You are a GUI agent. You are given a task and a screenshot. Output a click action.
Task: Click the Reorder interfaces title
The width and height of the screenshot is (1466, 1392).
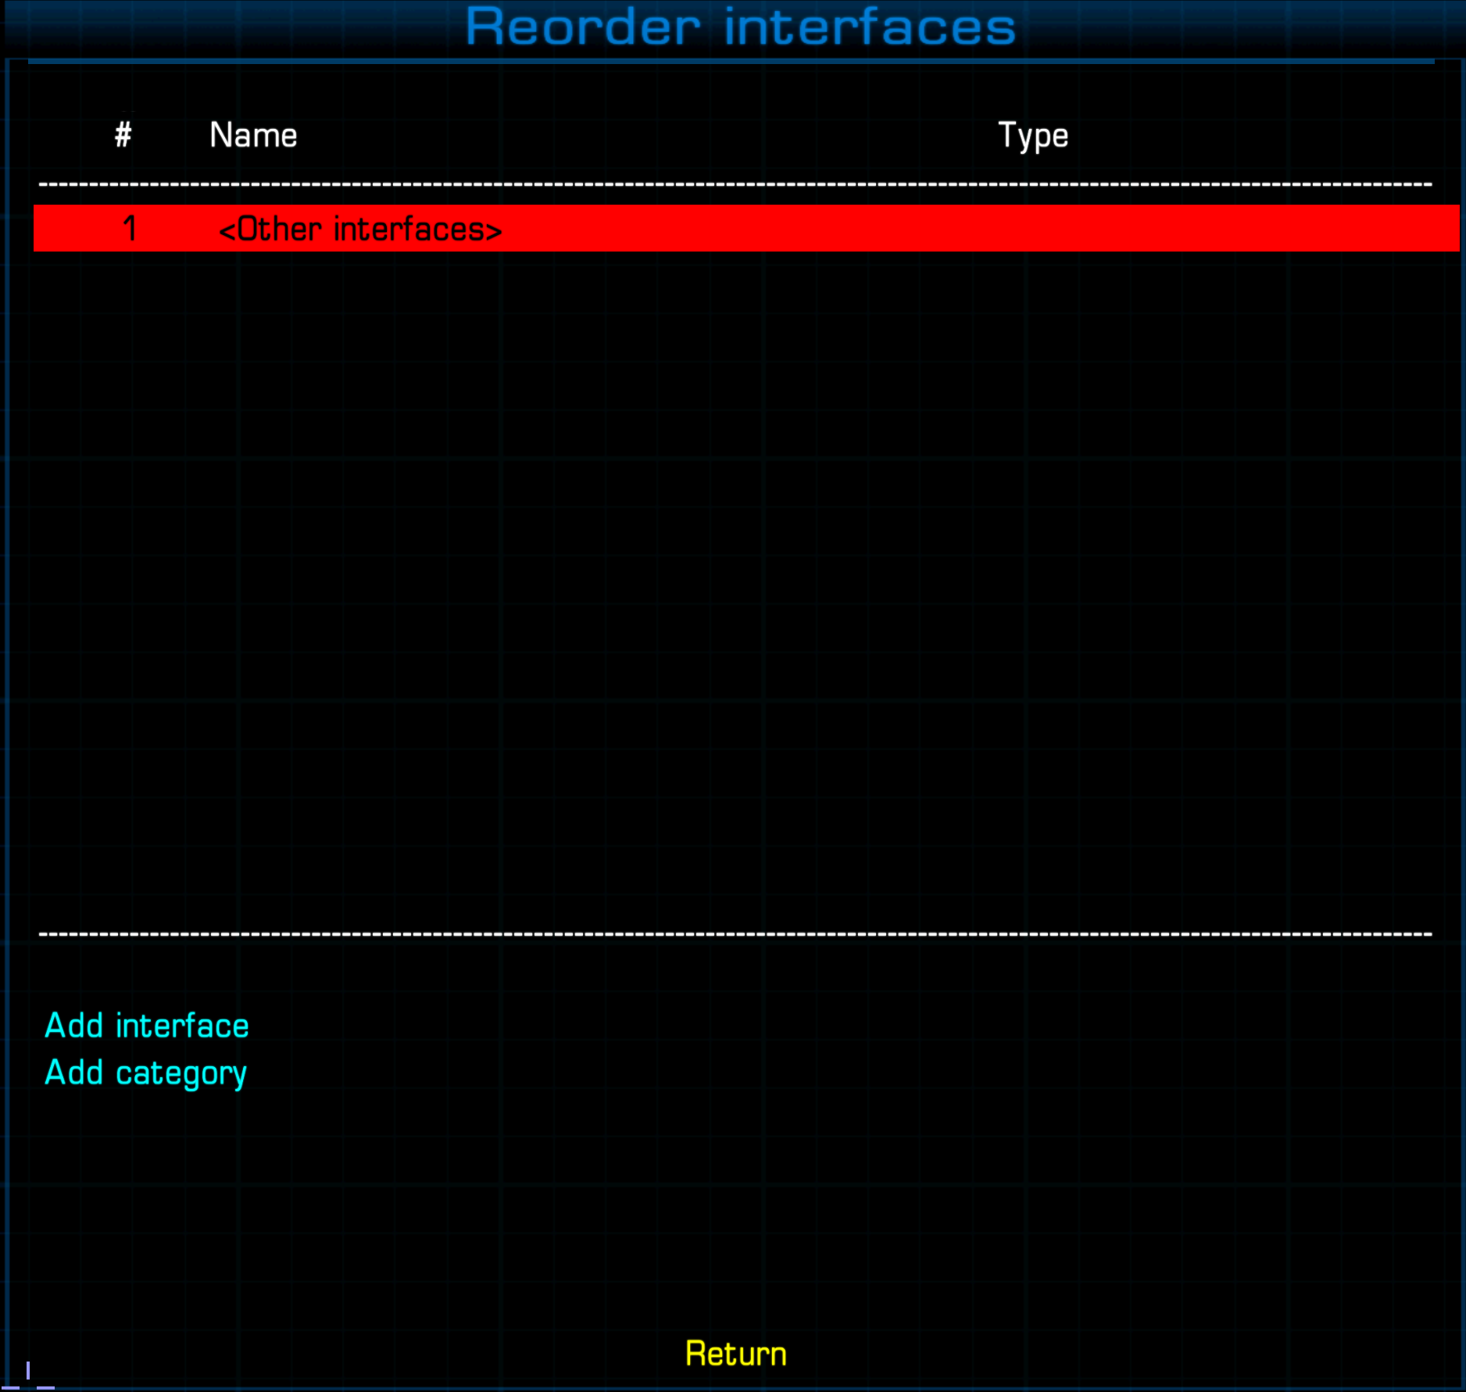point(740,27)
